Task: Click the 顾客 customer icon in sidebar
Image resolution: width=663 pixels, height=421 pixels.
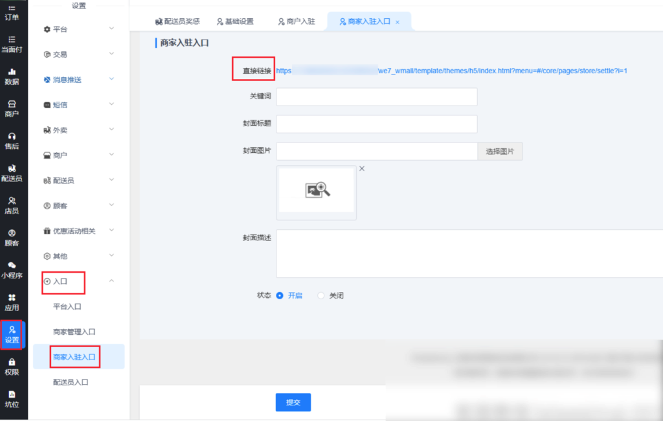Action: pos(12,237)
